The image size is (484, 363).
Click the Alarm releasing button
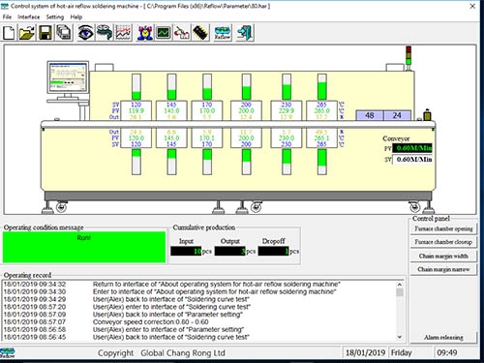(x=443, y=338)
